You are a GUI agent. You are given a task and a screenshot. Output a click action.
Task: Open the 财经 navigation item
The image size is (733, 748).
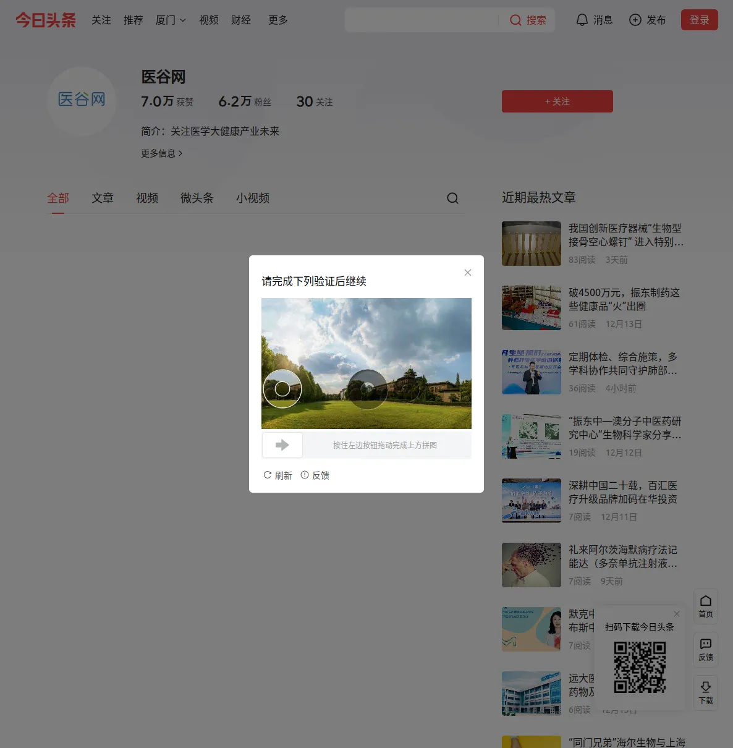tap(241, 20)
